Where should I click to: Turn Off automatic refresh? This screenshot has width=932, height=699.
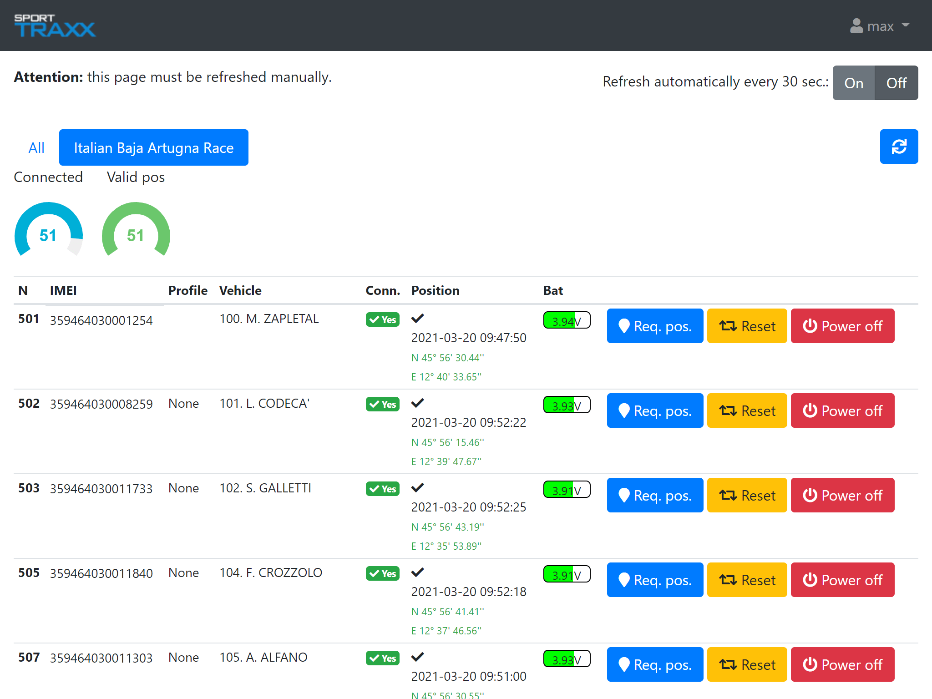point(896,83)
